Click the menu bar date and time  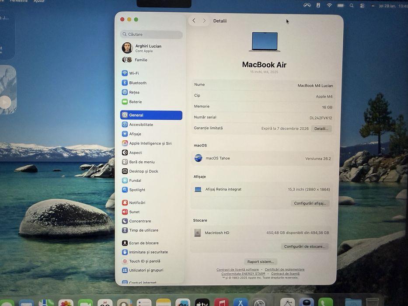393,5
